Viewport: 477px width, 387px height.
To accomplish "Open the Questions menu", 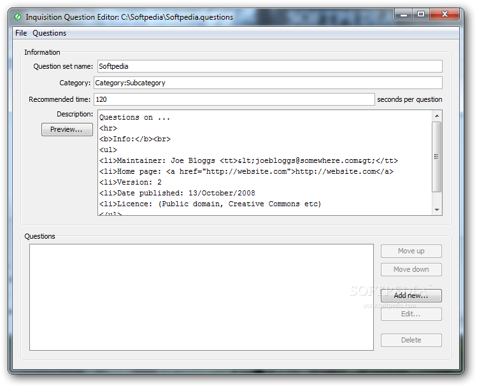I will tap(49, 33).
